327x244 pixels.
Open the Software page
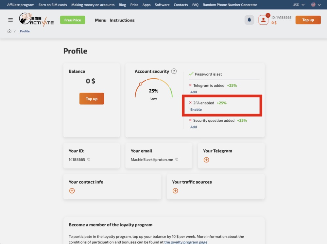(x=162, y=5)
